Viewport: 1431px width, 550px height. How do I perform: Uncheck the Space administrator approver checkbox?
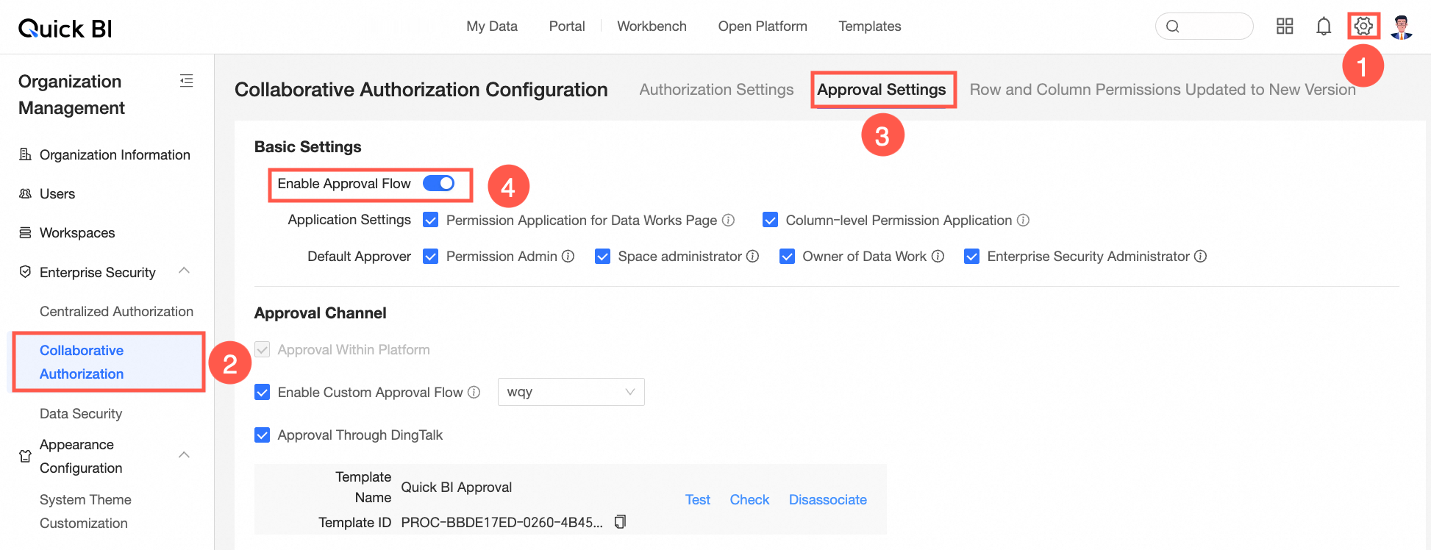click(602, 257)
